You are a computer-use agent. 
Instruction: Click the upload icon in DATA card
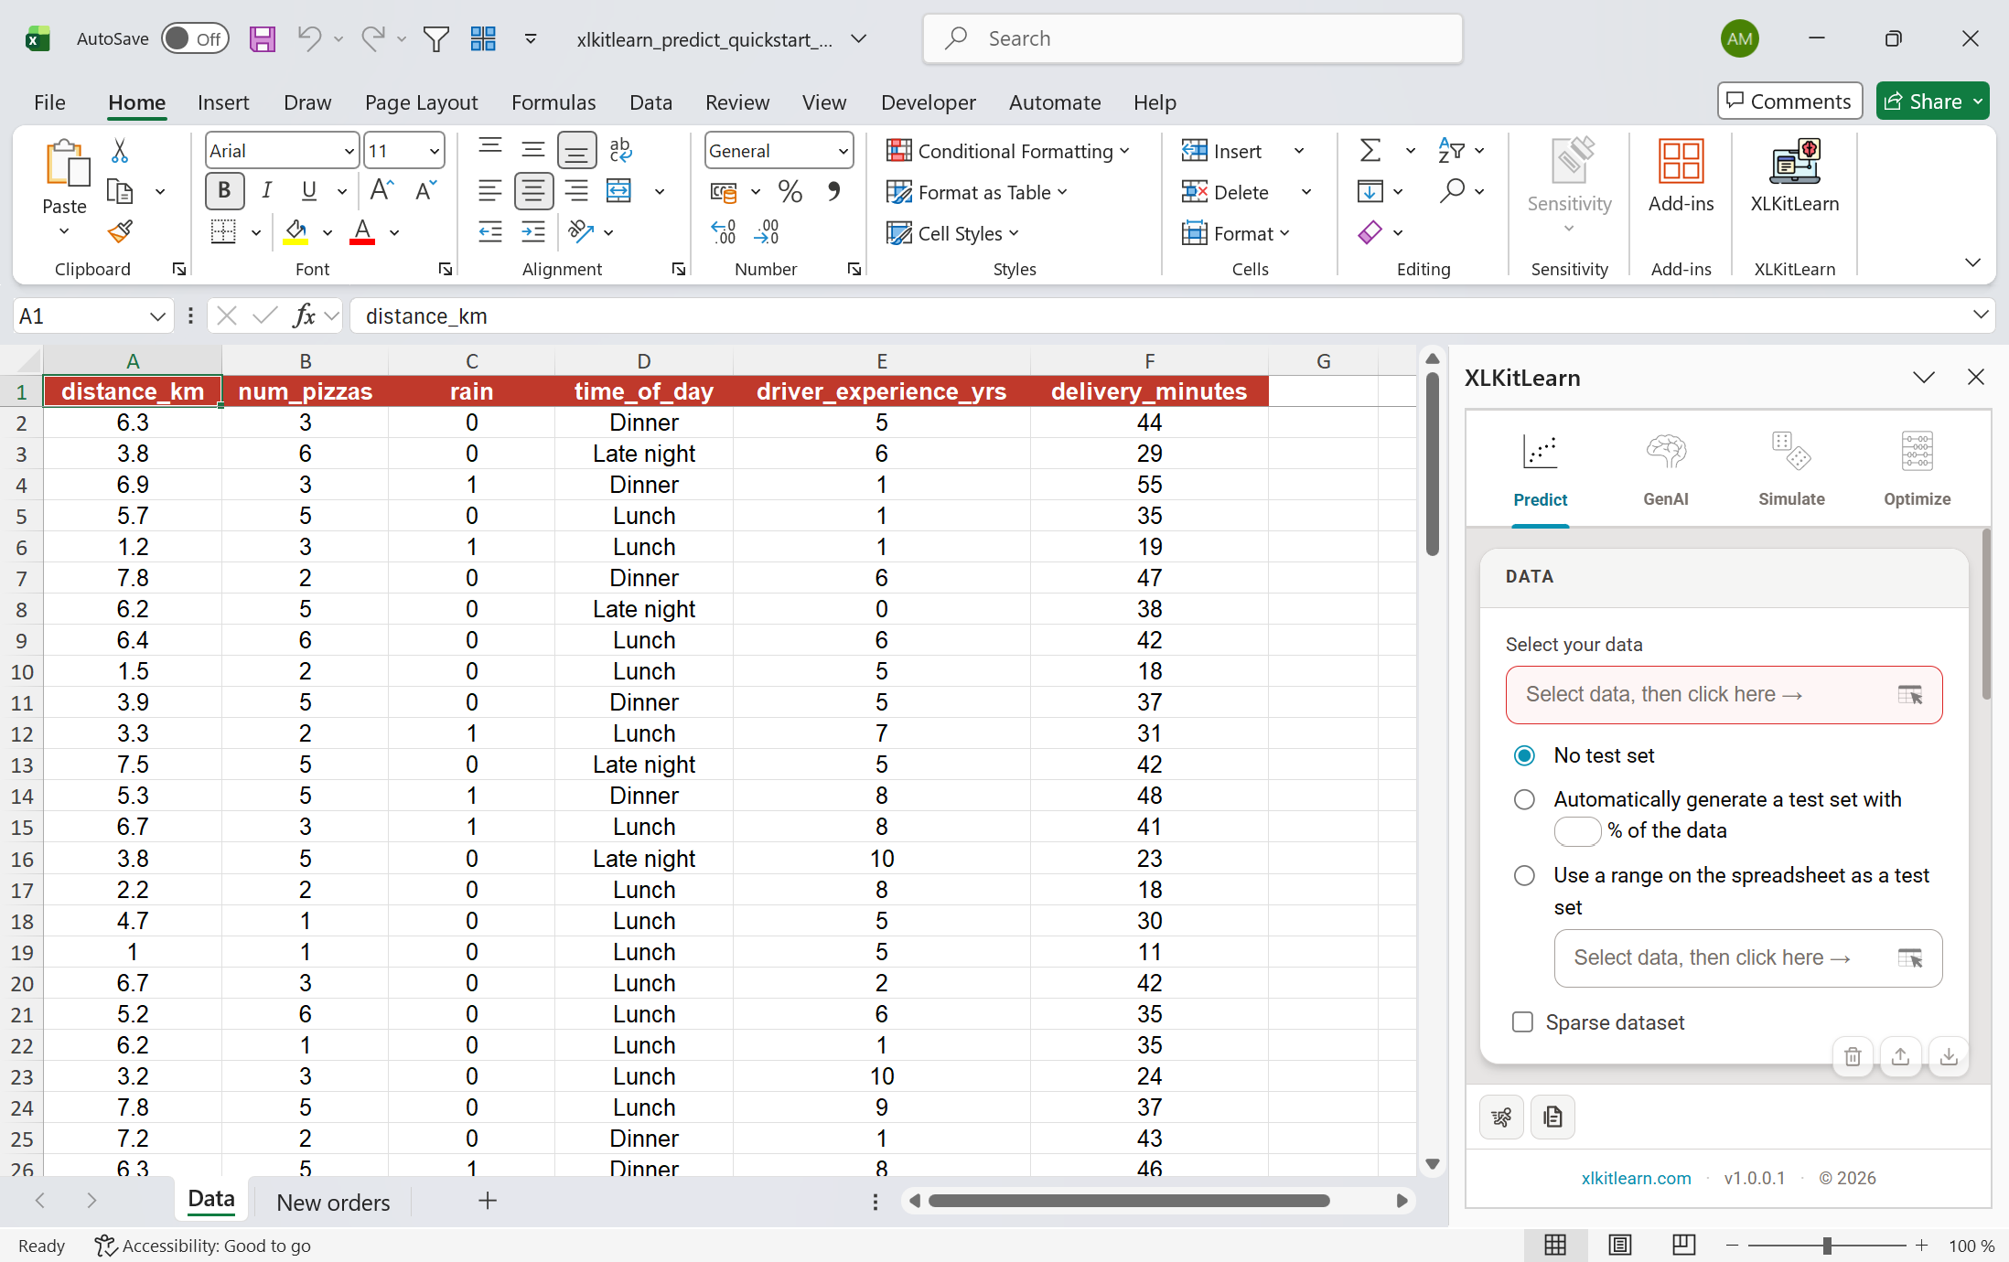coord(1900,1057)
